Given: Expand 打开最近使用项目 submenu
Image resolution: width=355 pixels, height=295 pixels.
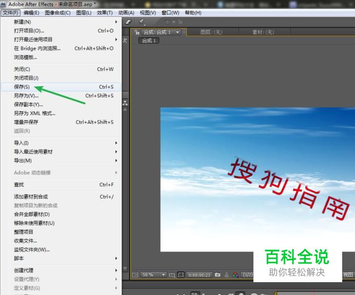Looking at the screenshot, I should click(61, 40).
